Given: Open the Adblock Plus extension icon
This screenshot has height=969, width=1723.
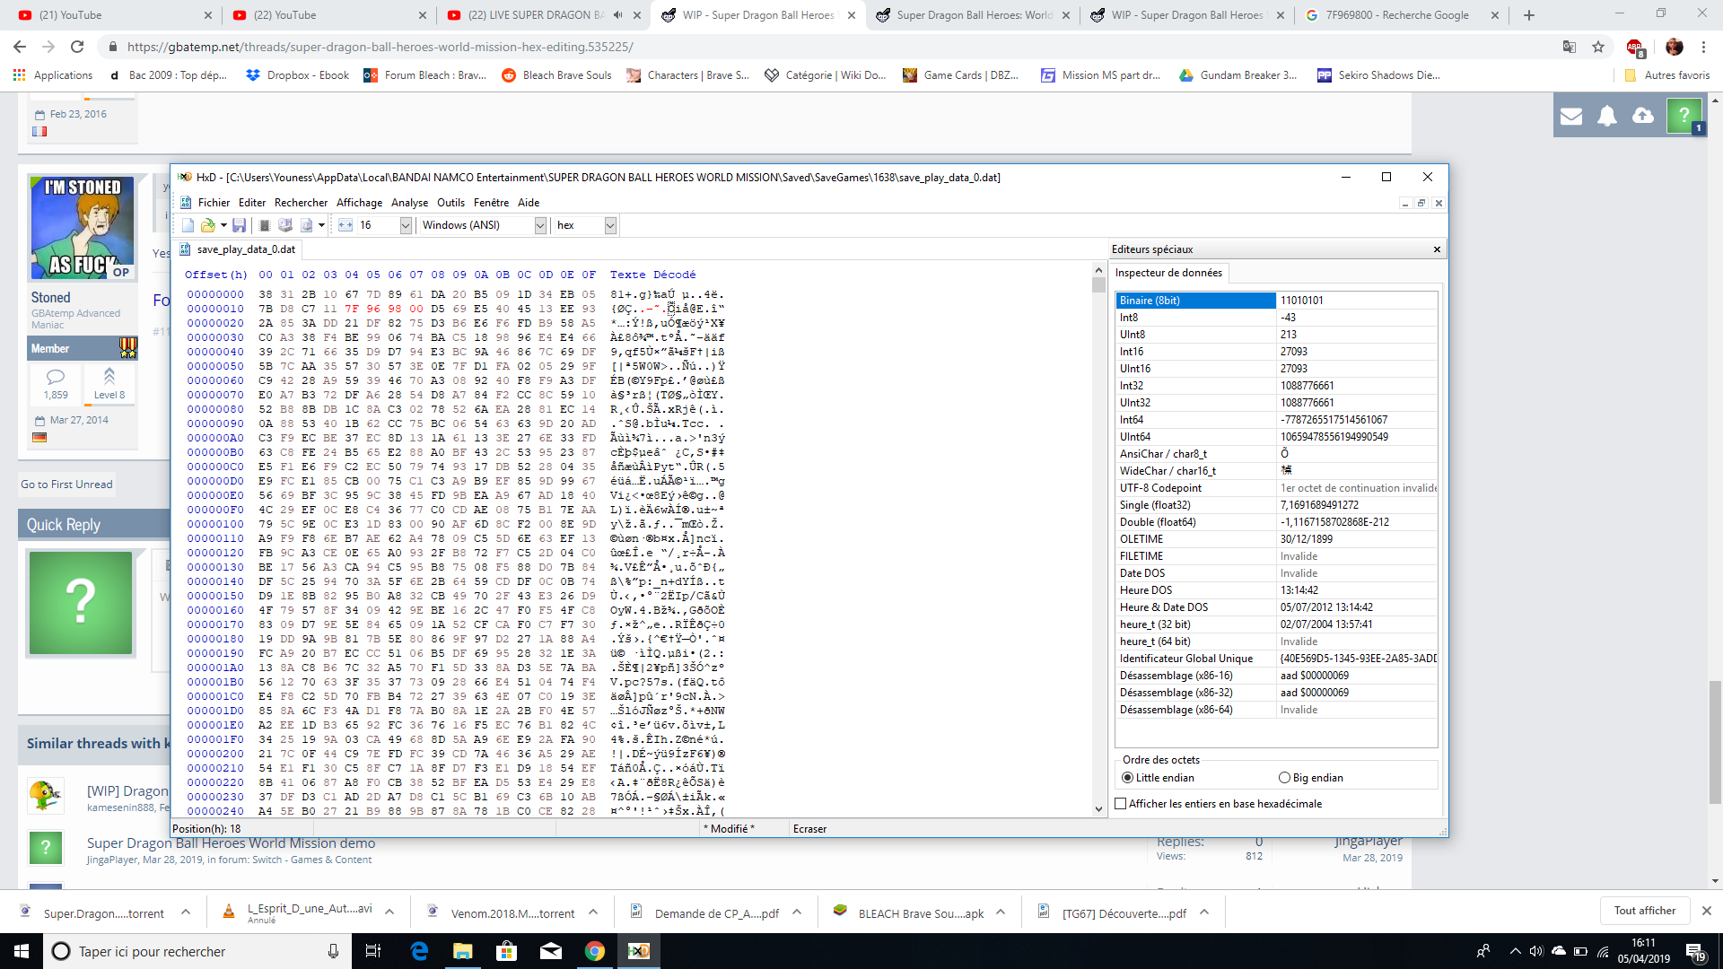Looking at the screenshot, I should pyautogui.click(x=1635, y=48).
